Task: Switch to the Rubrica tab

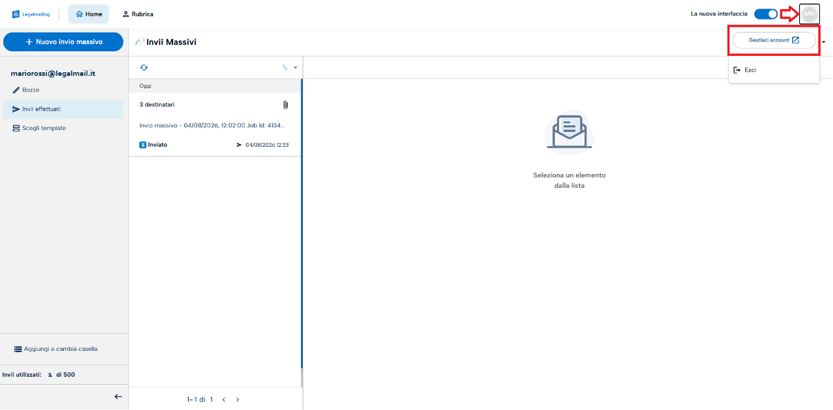Action: tap(138, 14)
